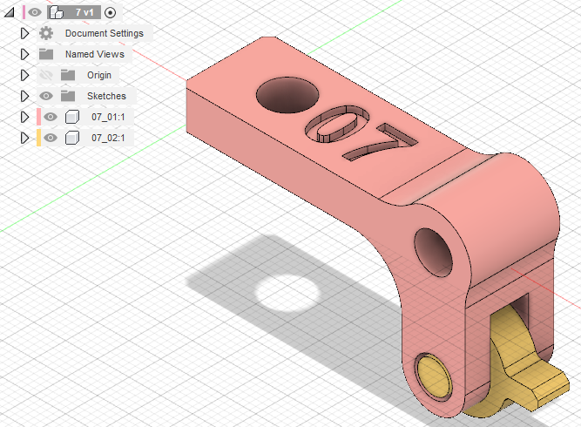Toggle visibility eye of root component 7 v1

35,12
